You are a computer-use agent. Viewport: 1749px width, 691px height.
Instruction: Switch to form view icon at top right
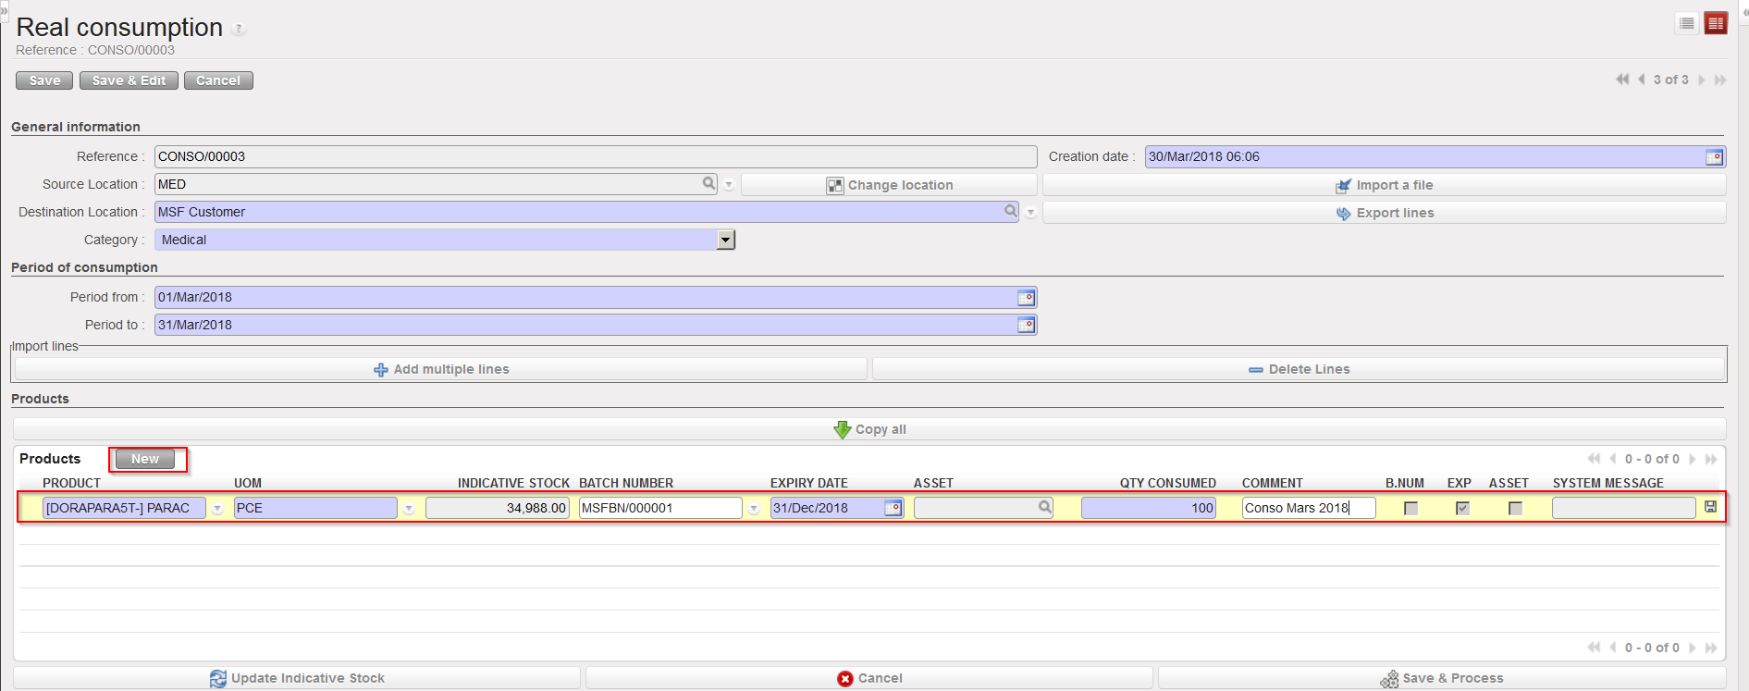pos(1716,23)
